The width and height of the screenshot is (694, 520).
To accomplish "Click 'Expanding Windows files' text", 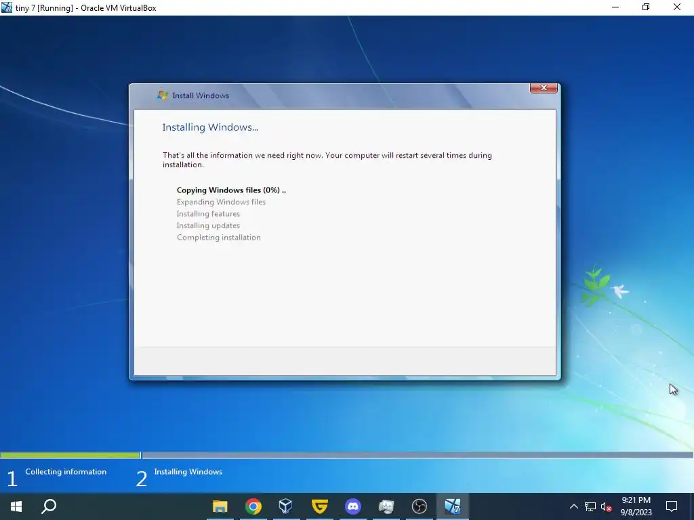I will point(221,202).
